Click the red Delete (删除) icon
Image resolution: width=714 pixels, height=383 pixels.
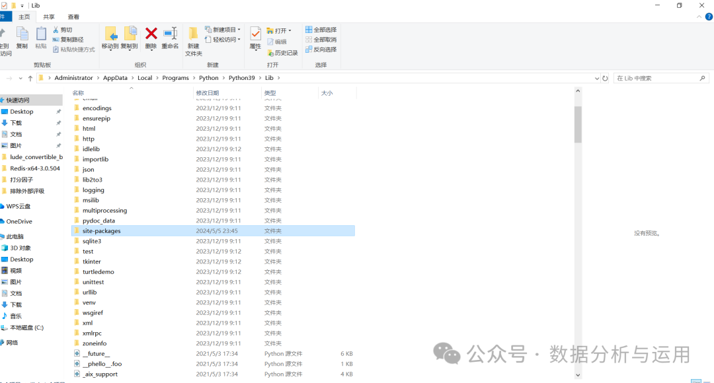point(151,32)
